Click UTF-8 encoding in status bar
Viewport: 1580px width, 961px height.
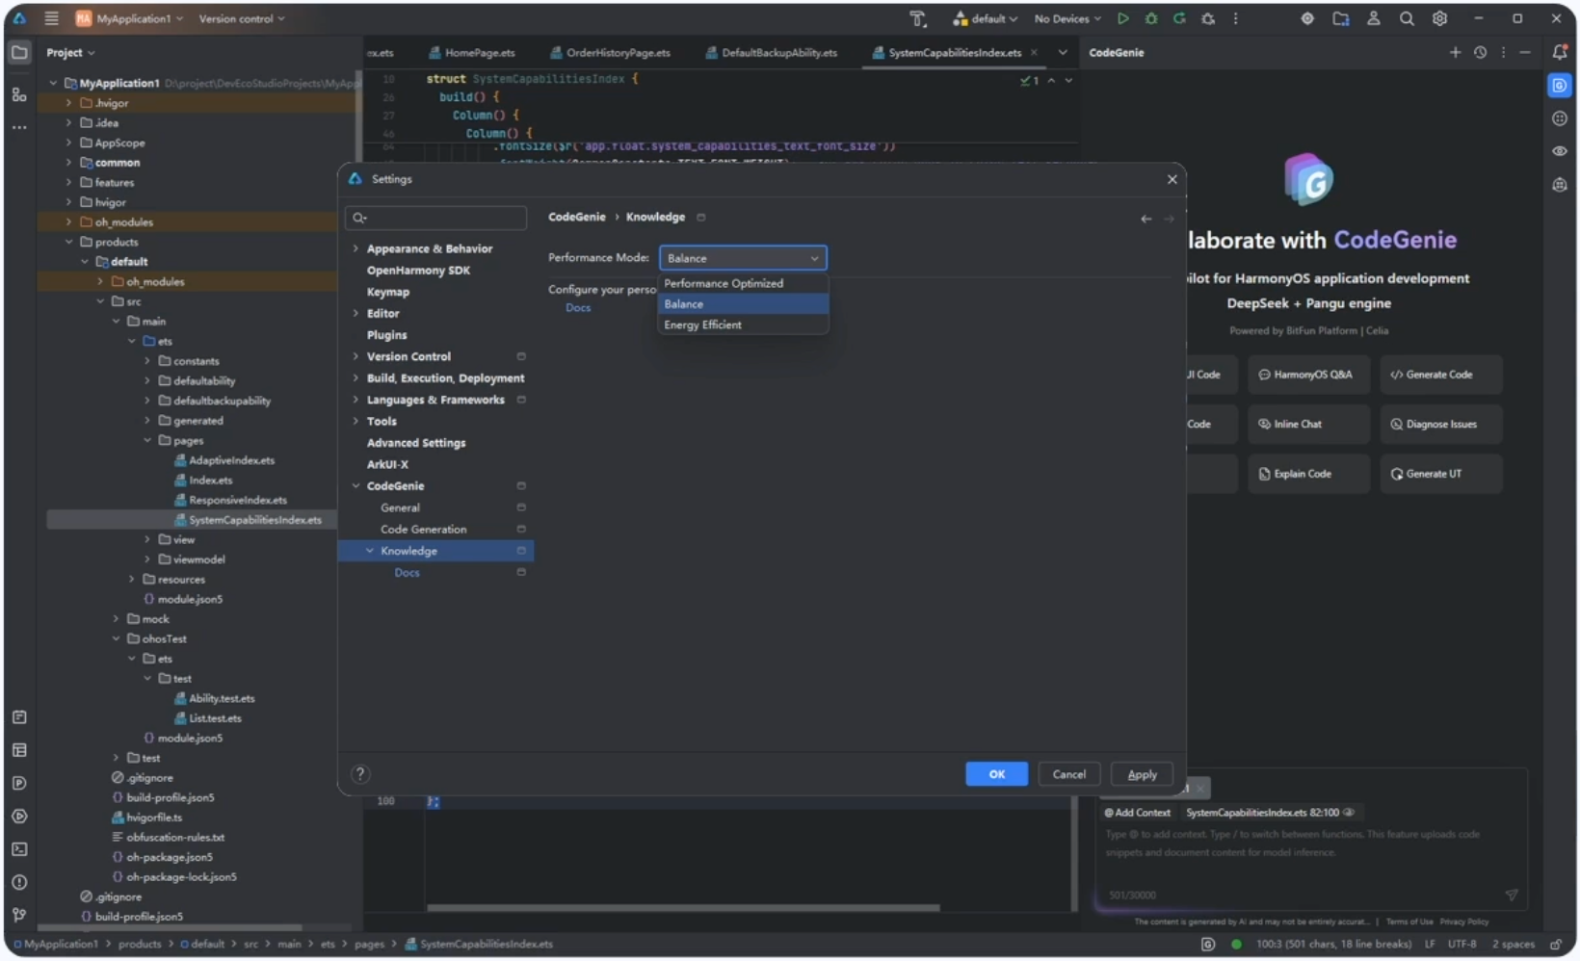pyautogui.click(x=1461, y=944)
